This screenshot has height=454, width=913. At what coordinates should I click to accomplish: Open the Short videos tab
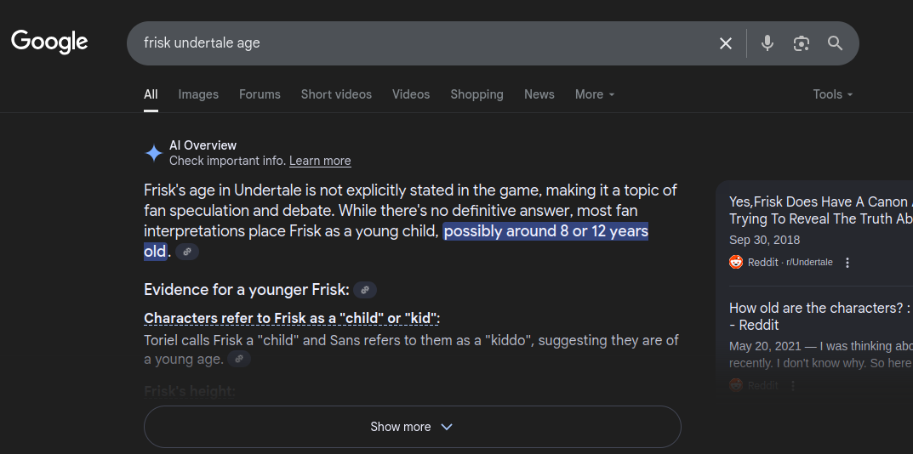[x=336, y=94]
